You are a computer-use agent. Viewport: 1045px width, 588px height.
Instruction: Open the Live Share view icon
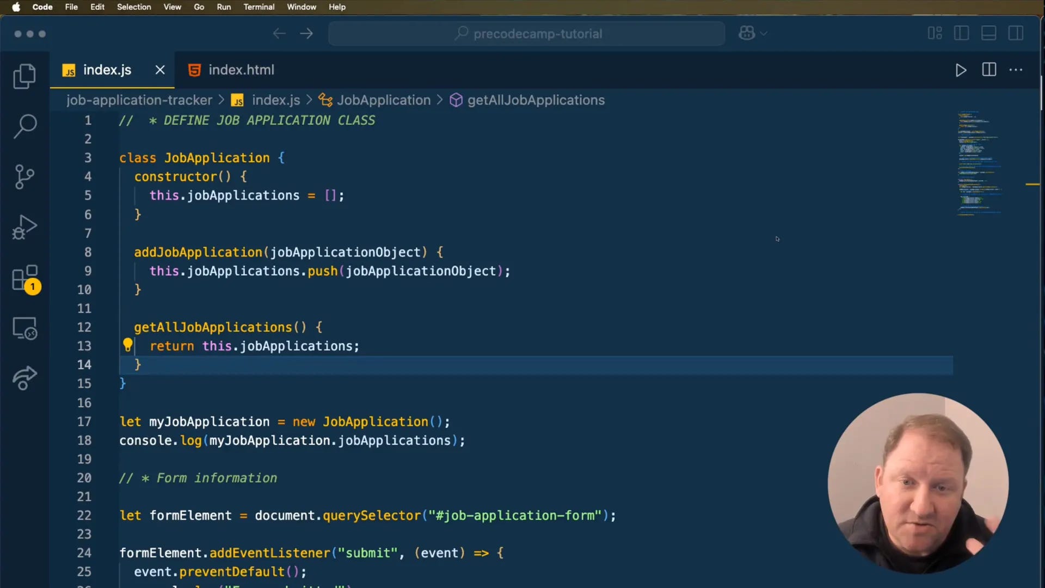point(24,378)
